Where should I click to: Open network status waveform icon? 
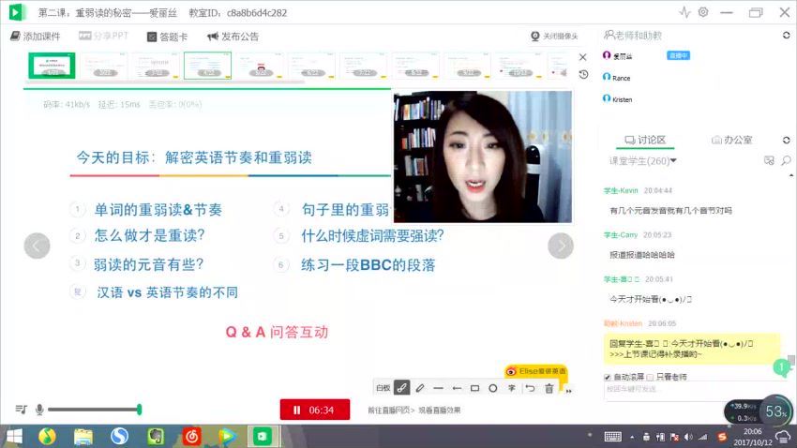[x=684, y=12]
